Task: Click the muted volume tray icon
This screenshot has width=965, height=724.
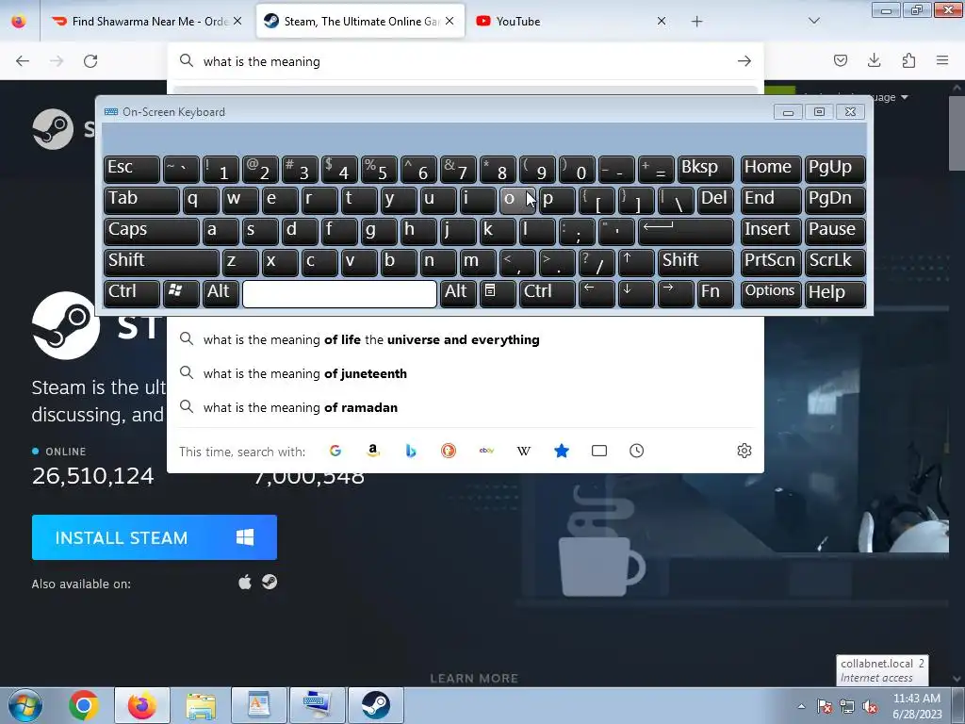Action: pos(870,707)
